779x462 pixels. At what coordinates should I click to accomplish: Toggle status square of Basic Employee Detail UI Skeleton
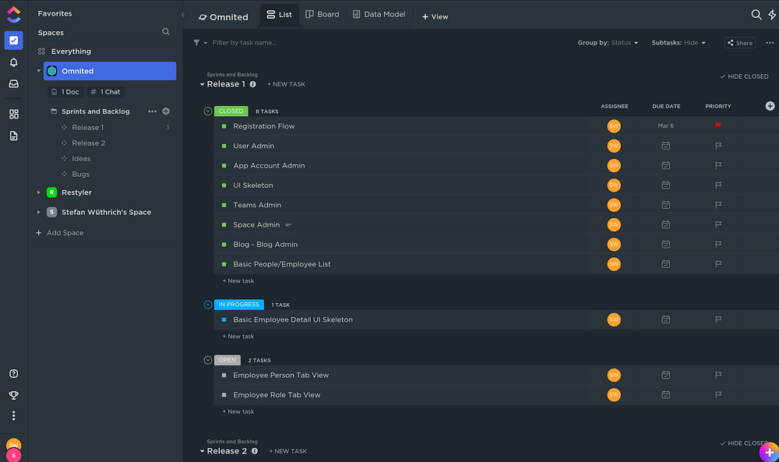[224, 319]
